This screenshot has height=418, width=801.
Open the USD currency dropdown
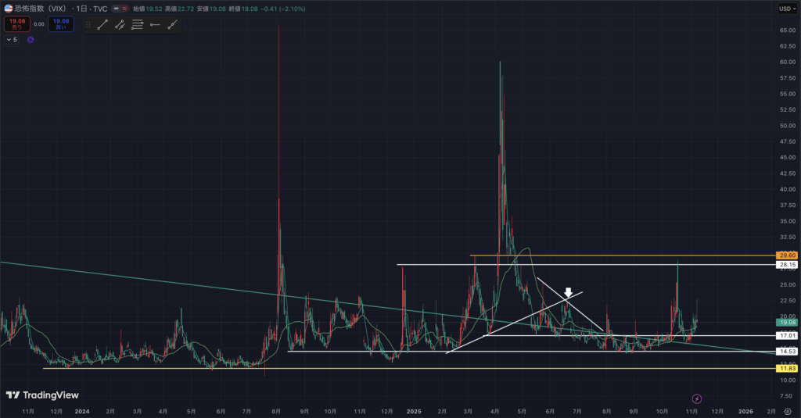(x=785, y=9)
